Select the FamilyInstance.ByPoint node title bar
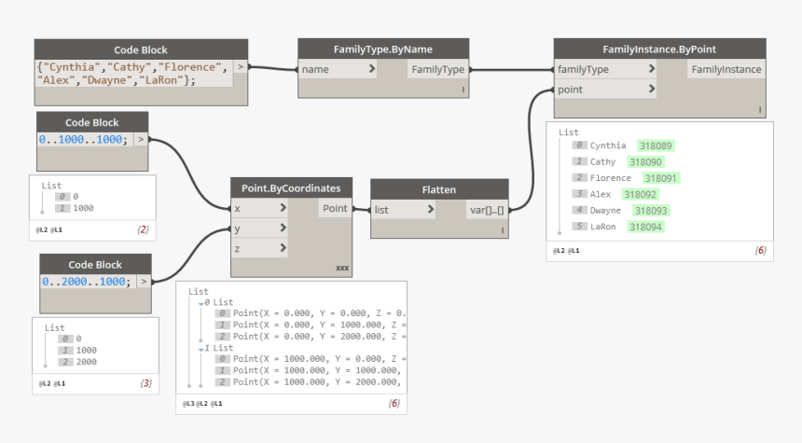 pos(659,49)
